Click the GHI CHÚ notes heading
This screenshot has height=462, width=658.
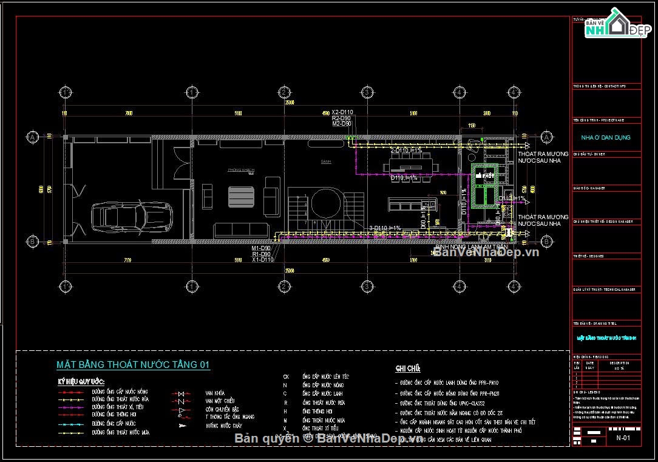click(407, 369)
